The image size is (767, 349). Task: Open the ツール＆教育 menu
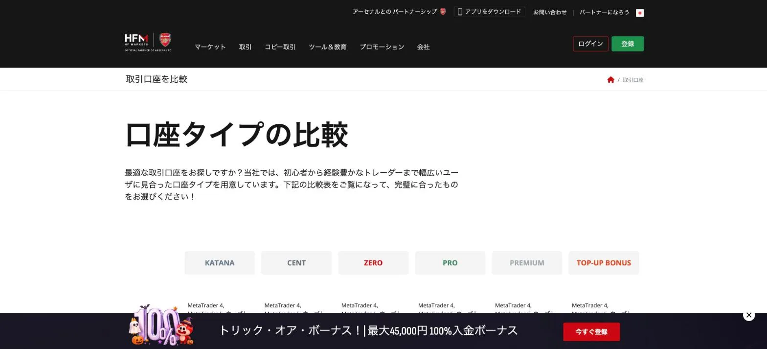[x=328, y=47]
